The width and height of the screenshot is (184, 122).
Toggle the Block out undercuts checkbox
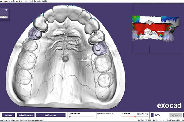(97, 113)
